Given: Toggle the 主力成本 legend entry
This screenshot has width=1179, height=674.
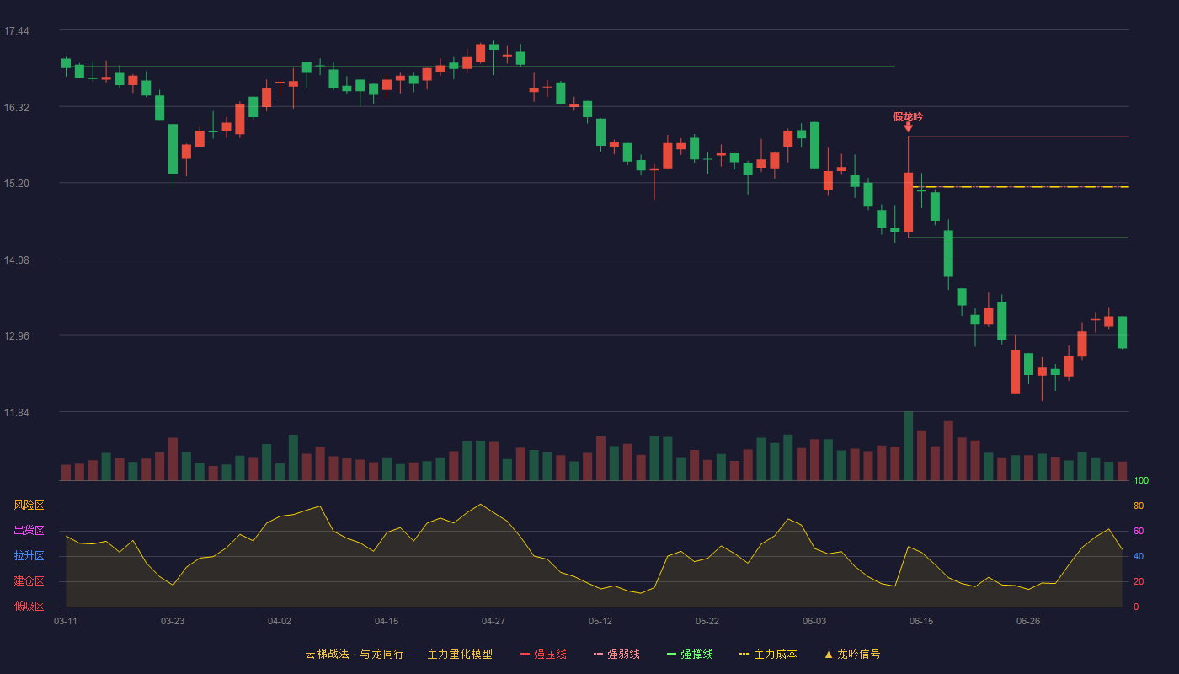Looking at the screenshot, I should pyautogui.click(x=768, y=654).
